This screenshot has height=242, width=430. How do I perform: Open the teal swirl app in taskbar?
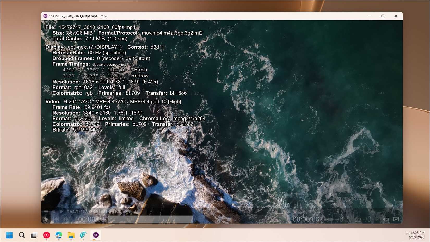[x=83, y=235]
